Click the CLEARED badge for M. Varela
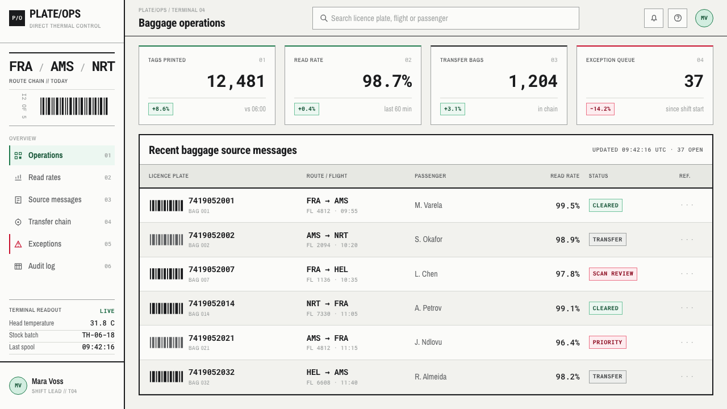 click(605, 206)
